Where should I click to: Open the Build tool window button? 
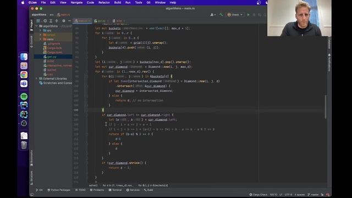148,190
